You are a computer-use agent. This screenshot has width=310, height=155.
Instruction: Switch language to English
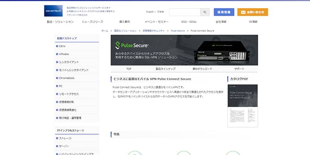150,12
